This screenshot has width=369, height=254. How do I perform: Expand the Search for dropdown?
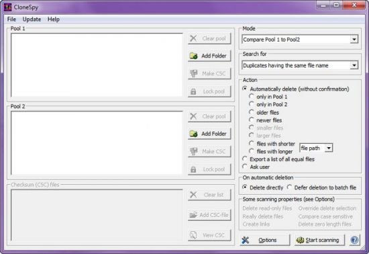coord(354,65)
